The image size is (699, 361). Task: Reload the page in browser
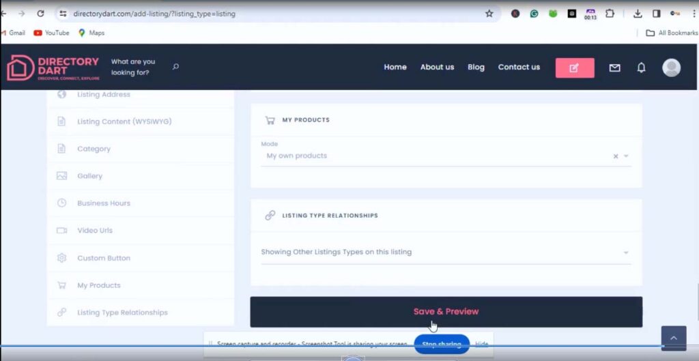(40, 14)
